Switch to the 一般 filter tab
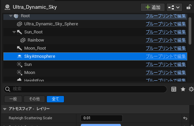This screenshot has height=126, width=194. pyautogui.click(x=13, y=99)
